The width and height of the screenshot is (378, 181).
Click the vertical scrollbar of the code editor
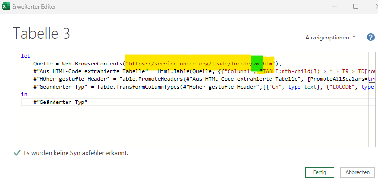point(372,99)
